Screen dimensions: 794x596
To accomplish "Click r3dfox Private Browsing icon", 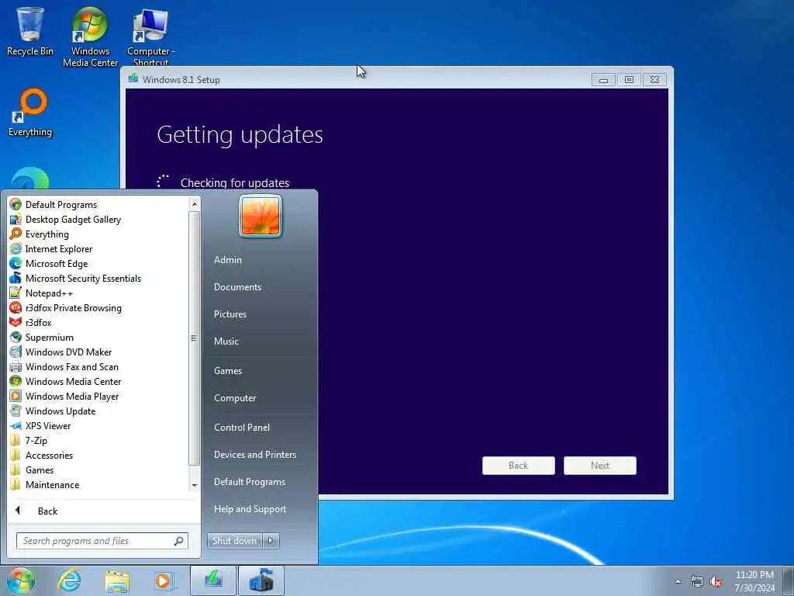I will tap(16, 307).
